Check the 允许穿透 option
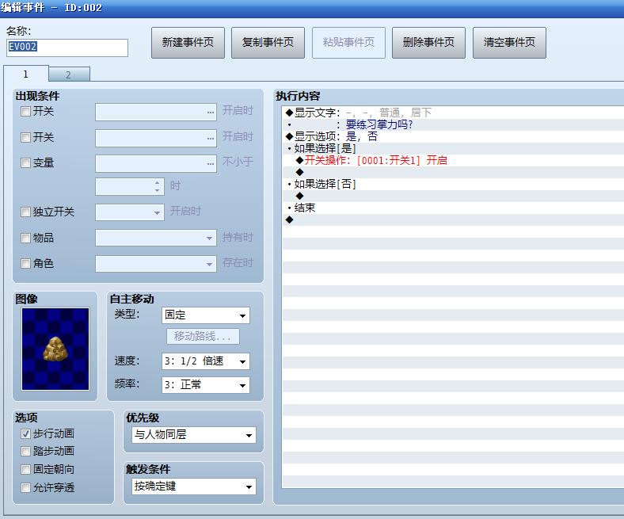Viewport: 624px width, 519px height. (25, 488)
